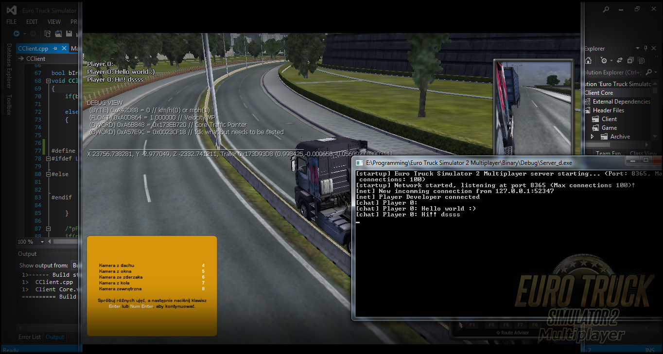
Task: Click the New Project toolbar icon
Action: [x=47, y=34]
